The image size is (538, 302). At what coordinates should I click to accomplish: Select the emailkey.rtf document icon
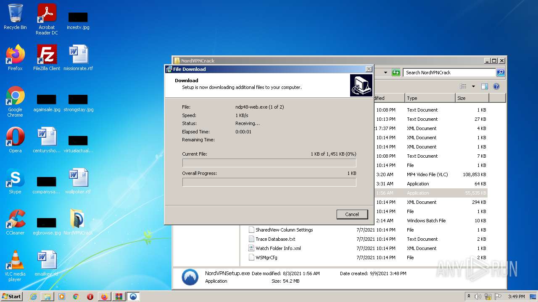(47, 263)
